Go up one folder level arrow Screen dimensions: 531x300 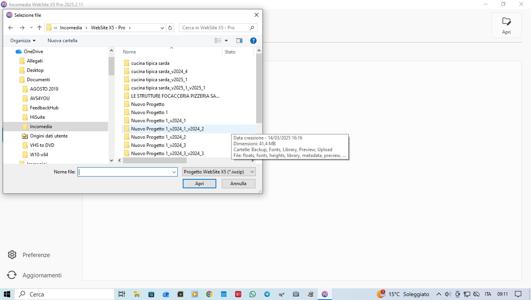[39, 28]
